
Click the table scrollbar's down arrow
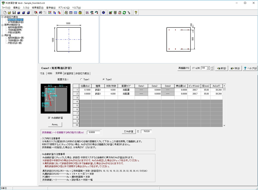coord(224,125)
